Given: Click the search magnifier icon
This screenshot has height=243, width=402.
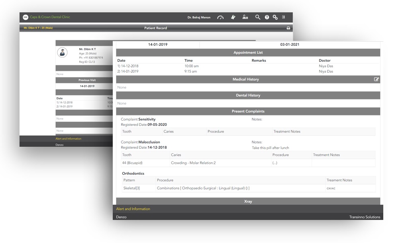Looking at the screenshot, I should (x=258, y=17).
